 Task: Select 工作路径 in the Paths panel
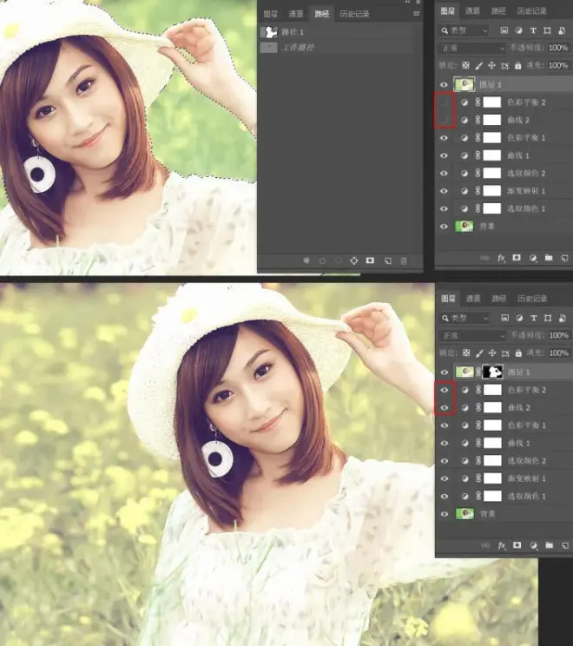click(337, 48)
